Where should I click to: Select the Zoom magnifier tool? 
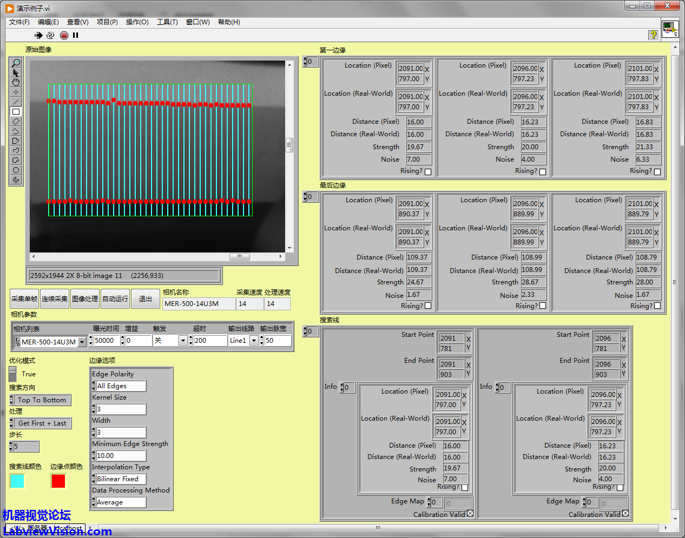pyautogui.click(x=16, y=63)
